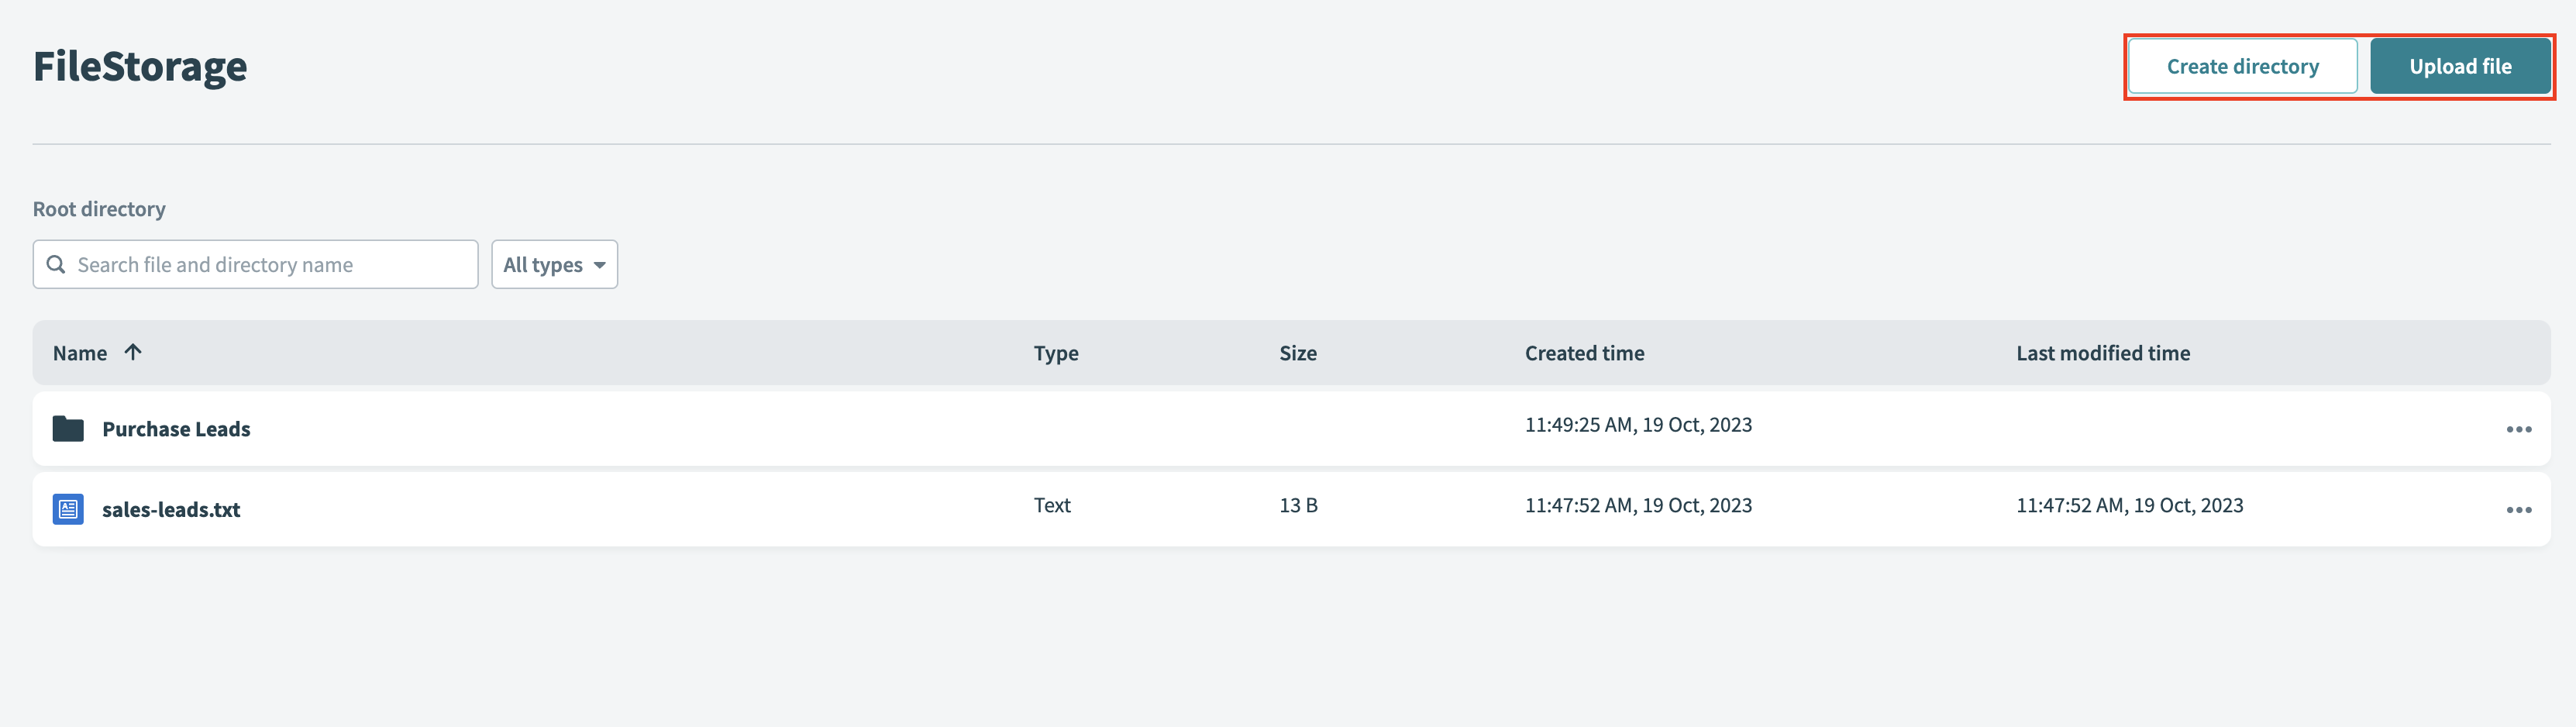Open the Purchase Leads directory
The image size is (2576, 727).
[176, 428]
